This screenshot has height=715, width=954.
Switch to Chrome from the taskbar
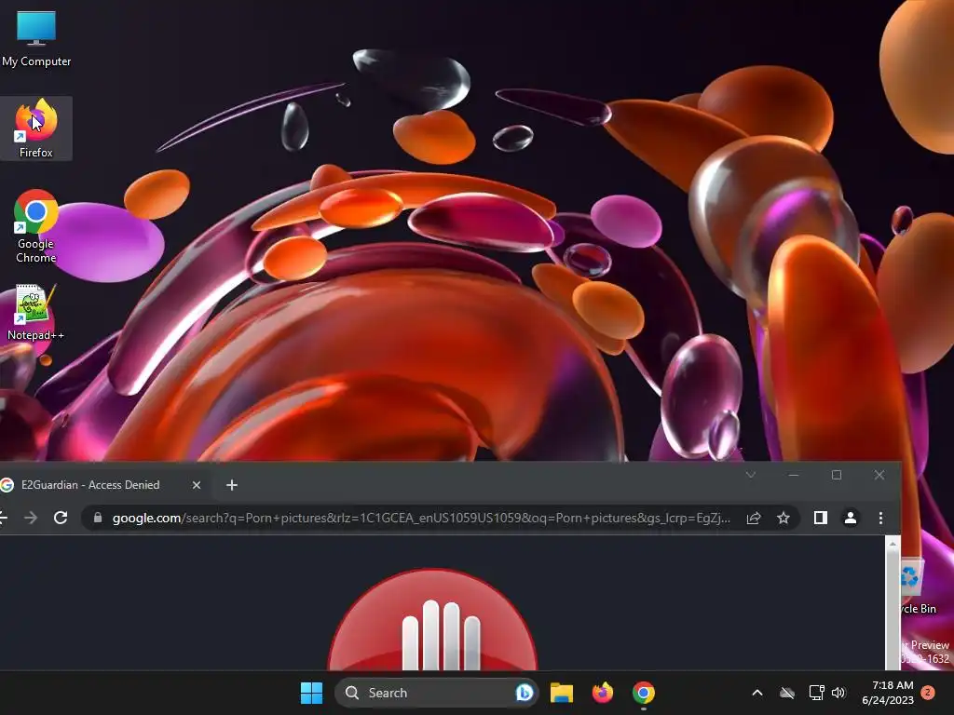(643, 693)
